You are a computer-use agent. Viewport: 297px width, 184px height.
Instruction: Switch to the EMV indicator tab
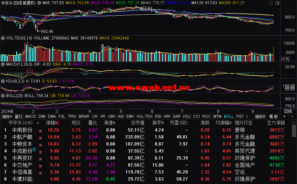click(130, 117)
